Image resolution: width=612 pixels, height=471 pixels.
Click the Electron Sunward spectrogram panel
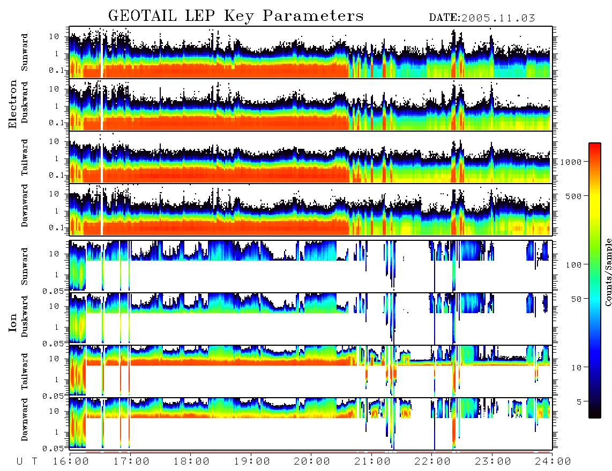click(311, 52)
